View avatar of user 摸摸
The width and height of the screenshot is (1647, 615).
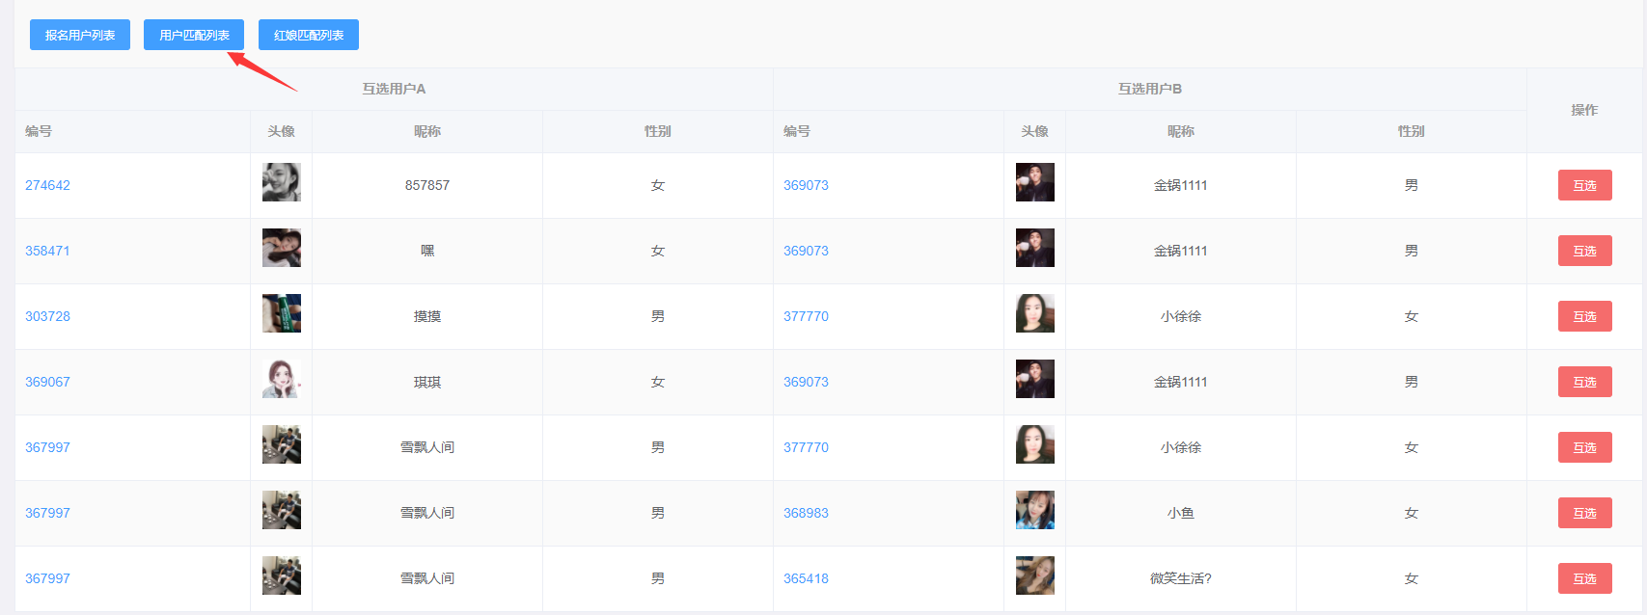tap(282, 313)
